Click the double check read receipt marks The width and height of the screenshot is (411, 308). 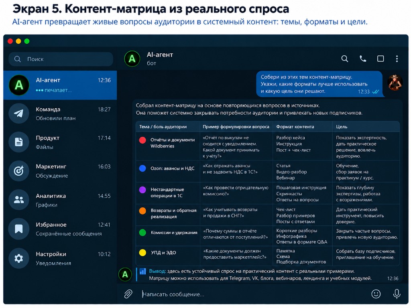(x=375, y=92)
